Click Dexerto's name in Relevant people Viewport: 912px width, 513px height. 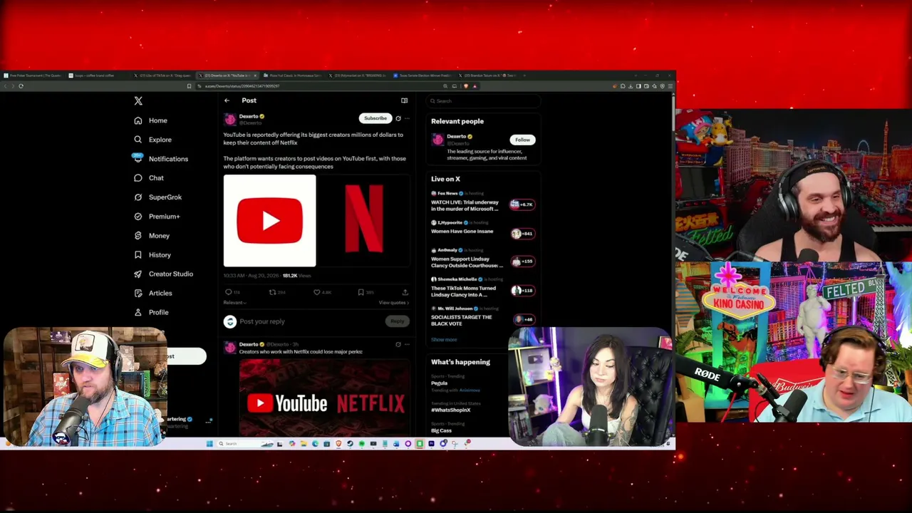[457, 137]
